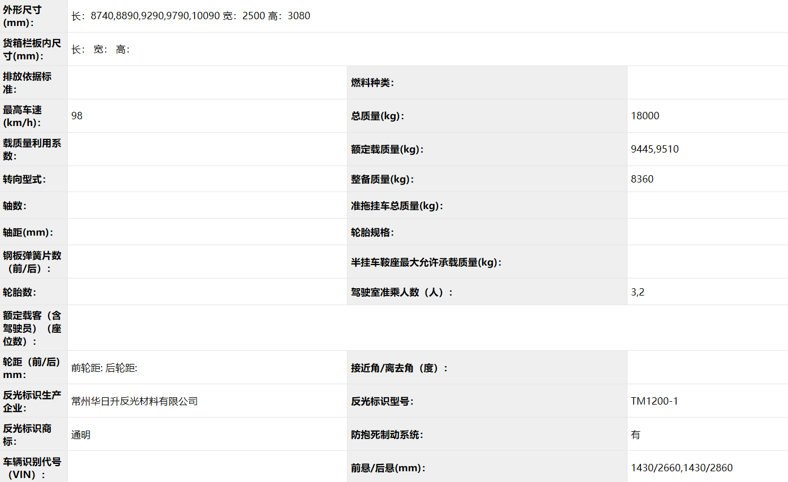The image size is (788, 482).
Task: Select the front/rear overhang value 1430/2660,1430/2860
Action: click(x=682, y=468)
